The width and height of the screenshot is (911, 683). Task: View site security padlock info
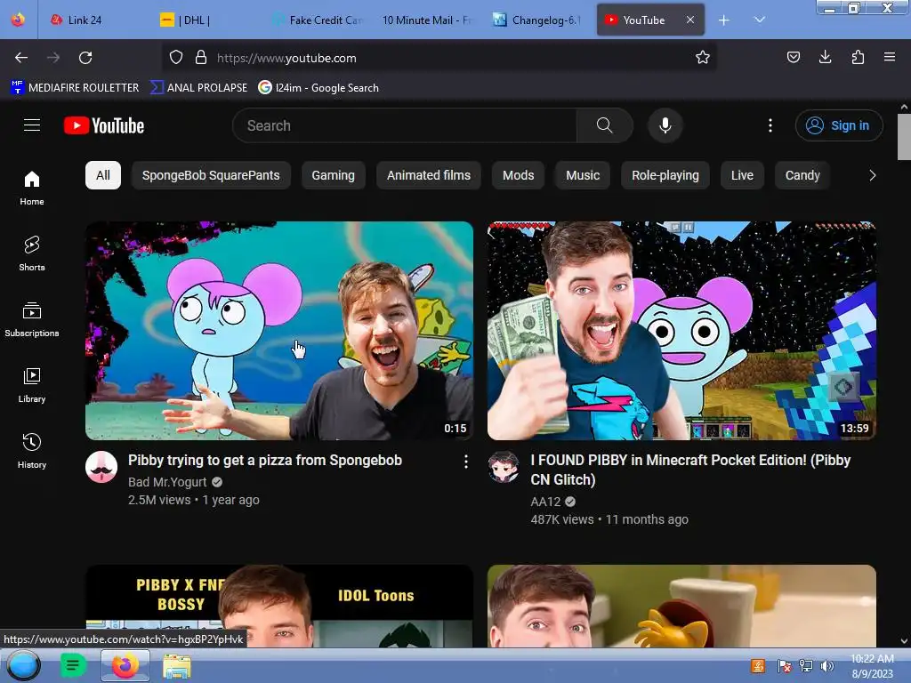pos(201,57)
